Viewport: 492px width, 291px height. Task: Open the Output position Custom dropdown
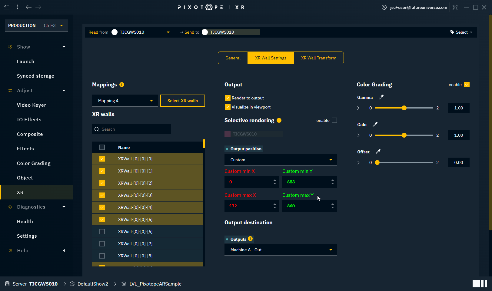click(x=281, y=160)
